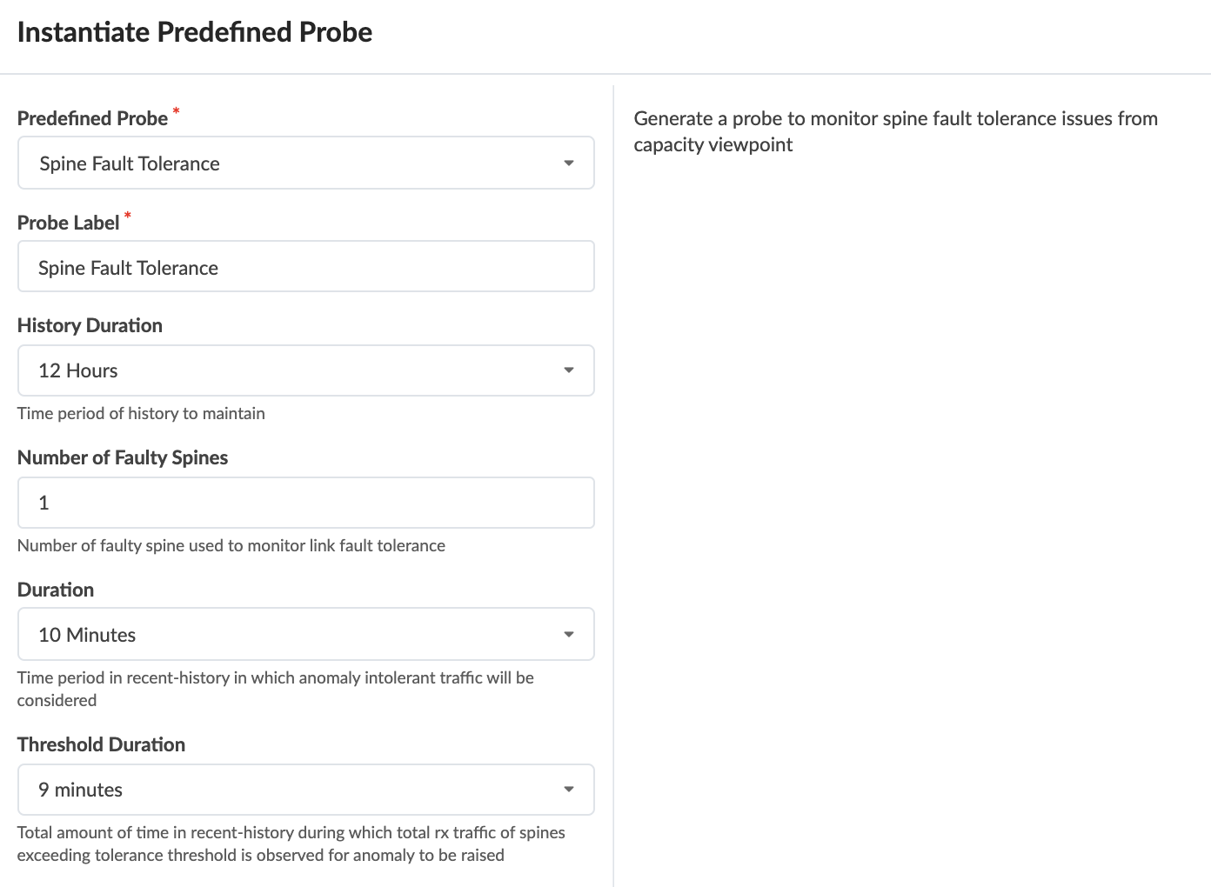Click the Probe Label field caption
The height and width of the screenshot is (887, 1211).
coord(68,223)
